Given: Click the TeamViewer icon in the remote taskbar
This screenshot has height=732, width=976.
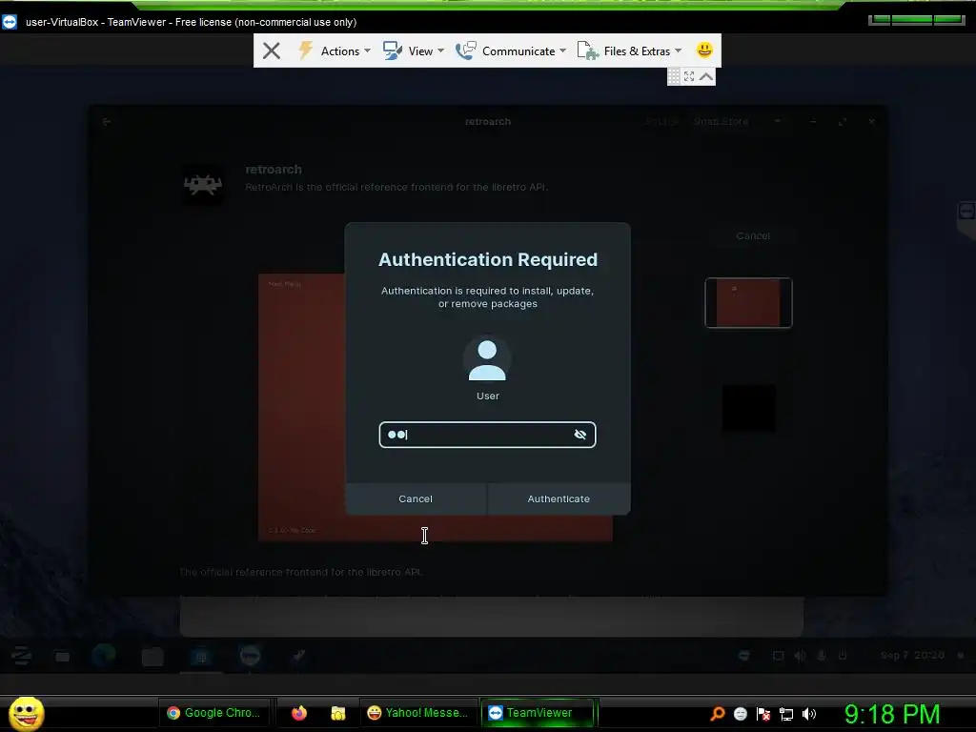Looking at the screenshot, I should point(250,656).
